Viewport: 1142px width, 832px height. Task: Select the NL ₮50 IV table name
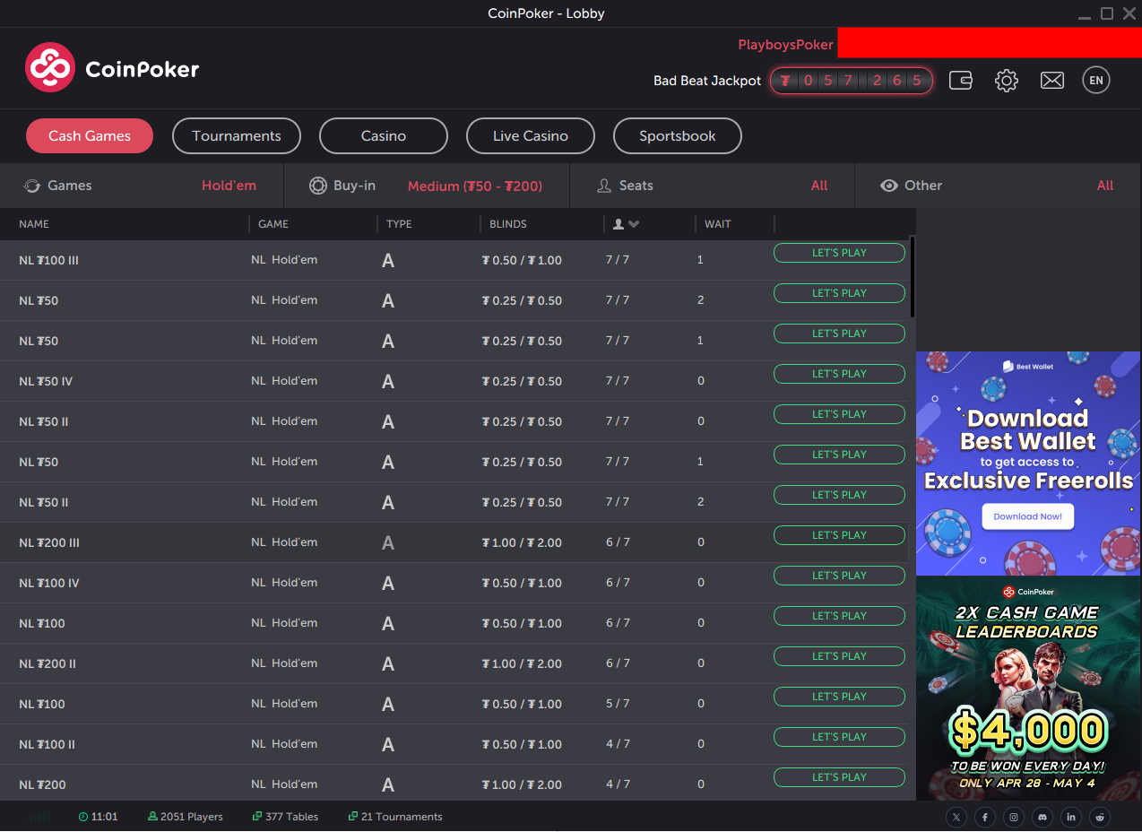click(x=46, y=382)
